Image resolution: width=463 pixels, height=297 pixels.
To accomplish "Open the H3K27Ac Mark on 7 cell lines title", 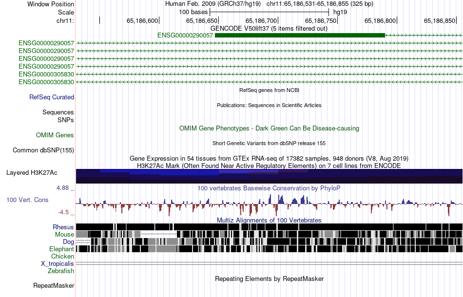I will (x=269, y=166).
